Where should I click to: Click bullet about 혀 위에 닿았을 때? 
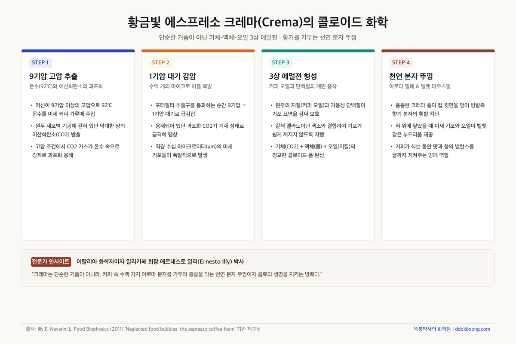click(x=438, y=130)
